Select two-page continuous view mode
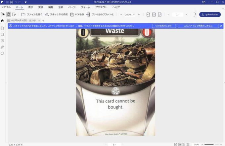The width and height of the screenshot is (225, 146). (188, 145)
